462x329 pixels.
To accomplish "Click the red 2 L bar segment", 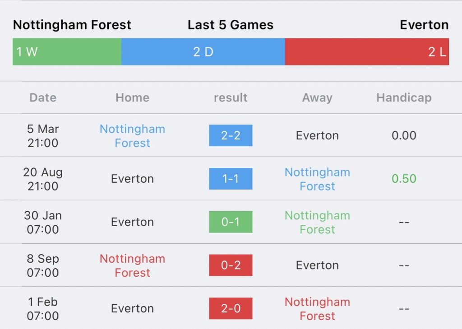I will 367,51.
